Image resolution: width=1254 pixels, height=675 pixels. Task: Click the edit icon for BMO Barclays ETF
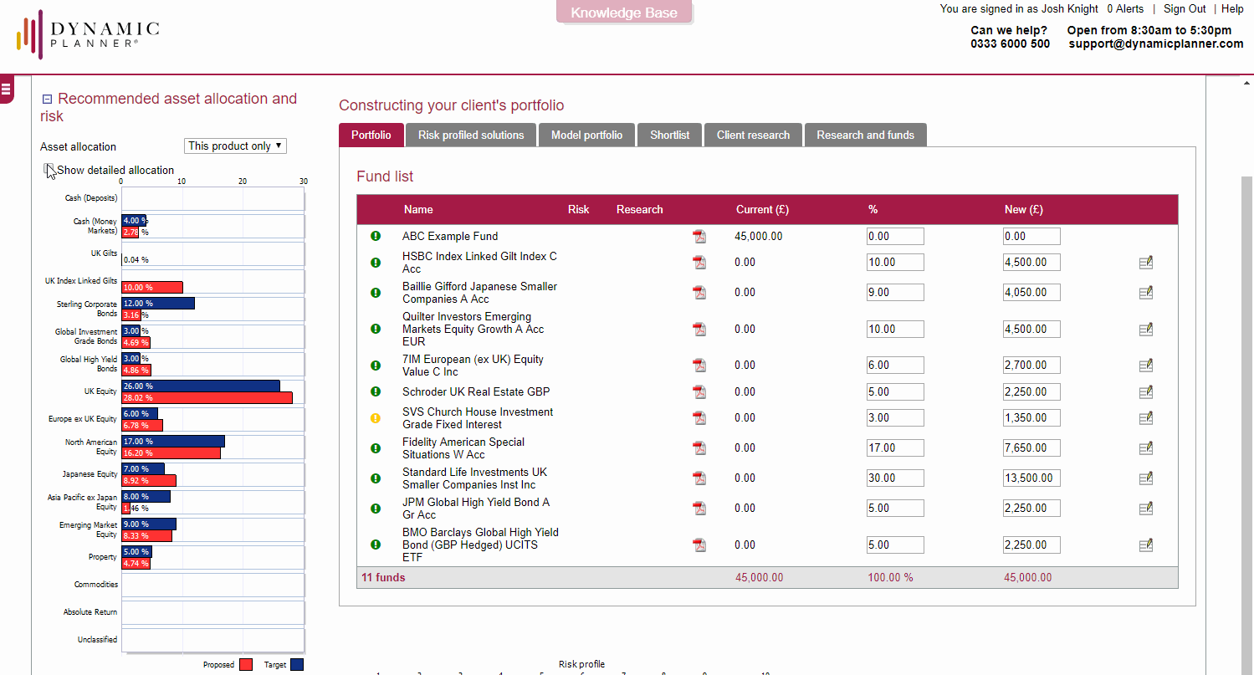click(x=1146, y=545)
